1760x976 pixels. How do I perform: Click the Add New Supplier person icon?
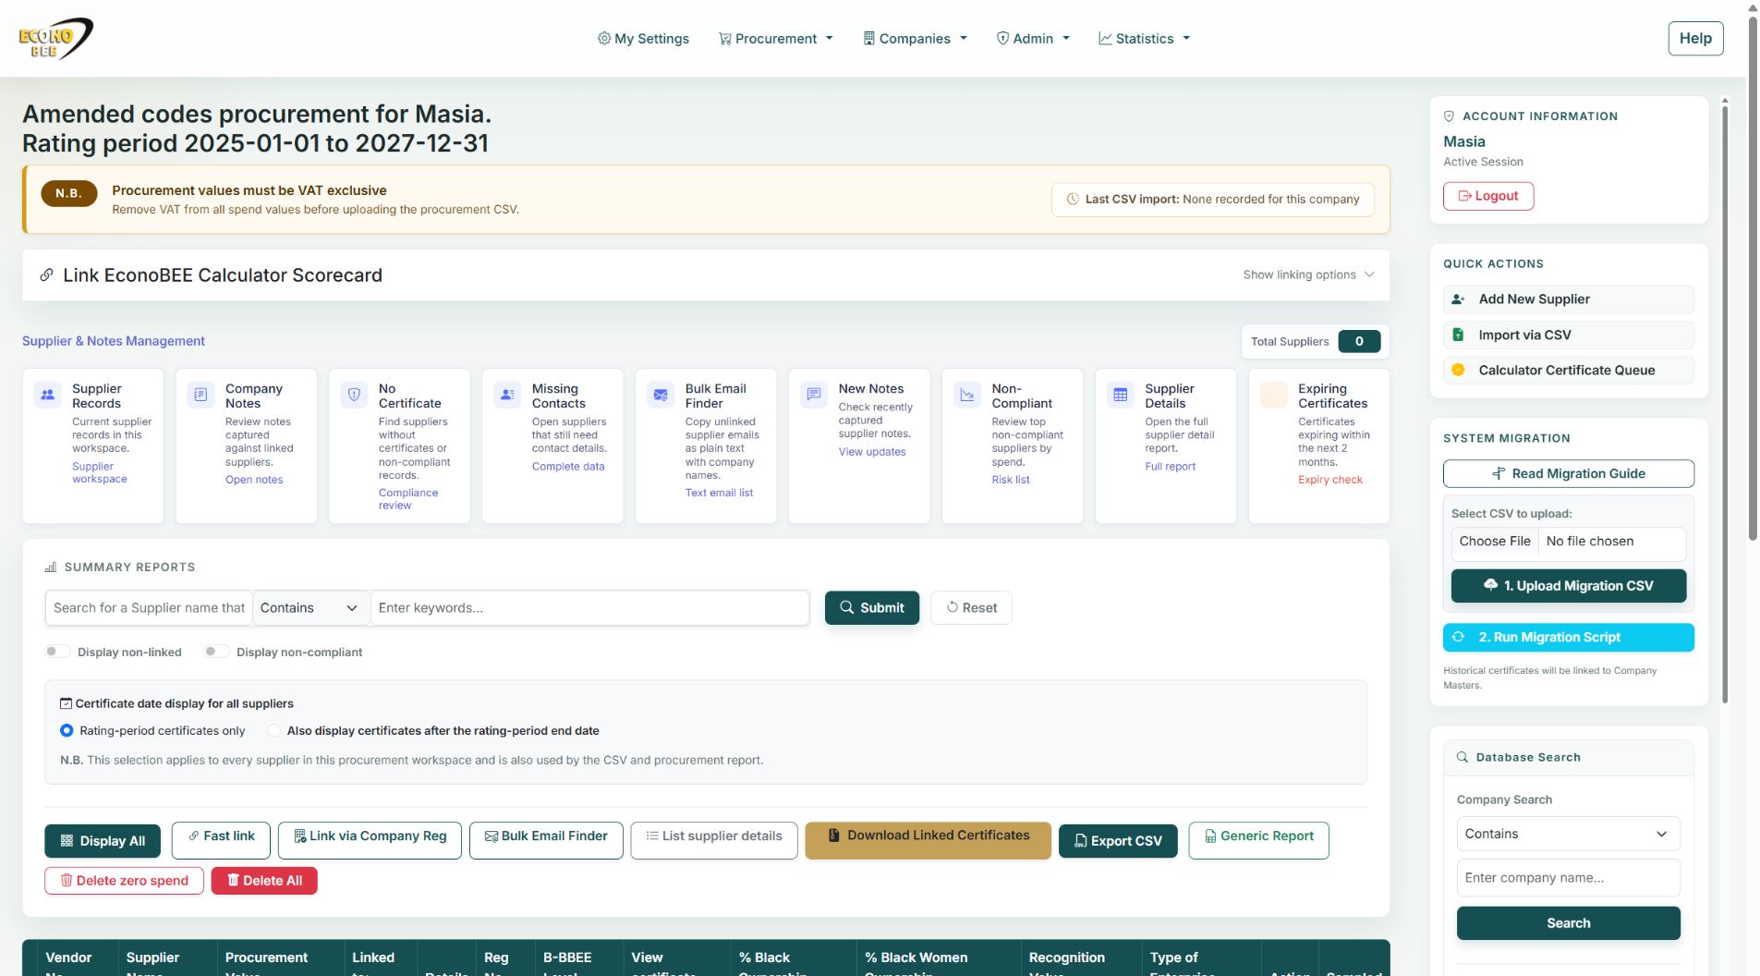(x=1458, y=299)
